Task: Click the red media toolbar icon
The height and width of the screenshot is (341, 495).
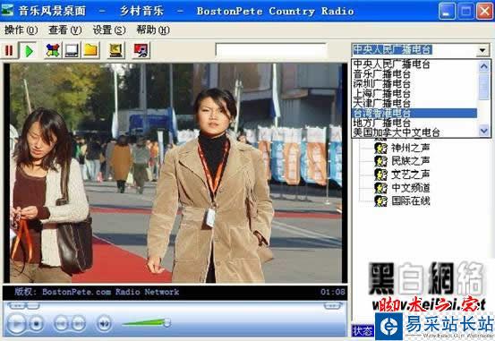Action: [141, 50]
